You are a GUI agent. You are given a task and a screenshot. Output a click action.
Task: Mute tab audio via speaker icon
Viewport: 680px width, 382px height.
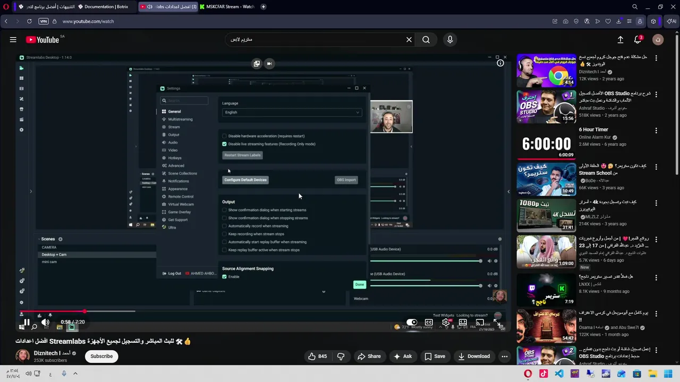(150, 7)
